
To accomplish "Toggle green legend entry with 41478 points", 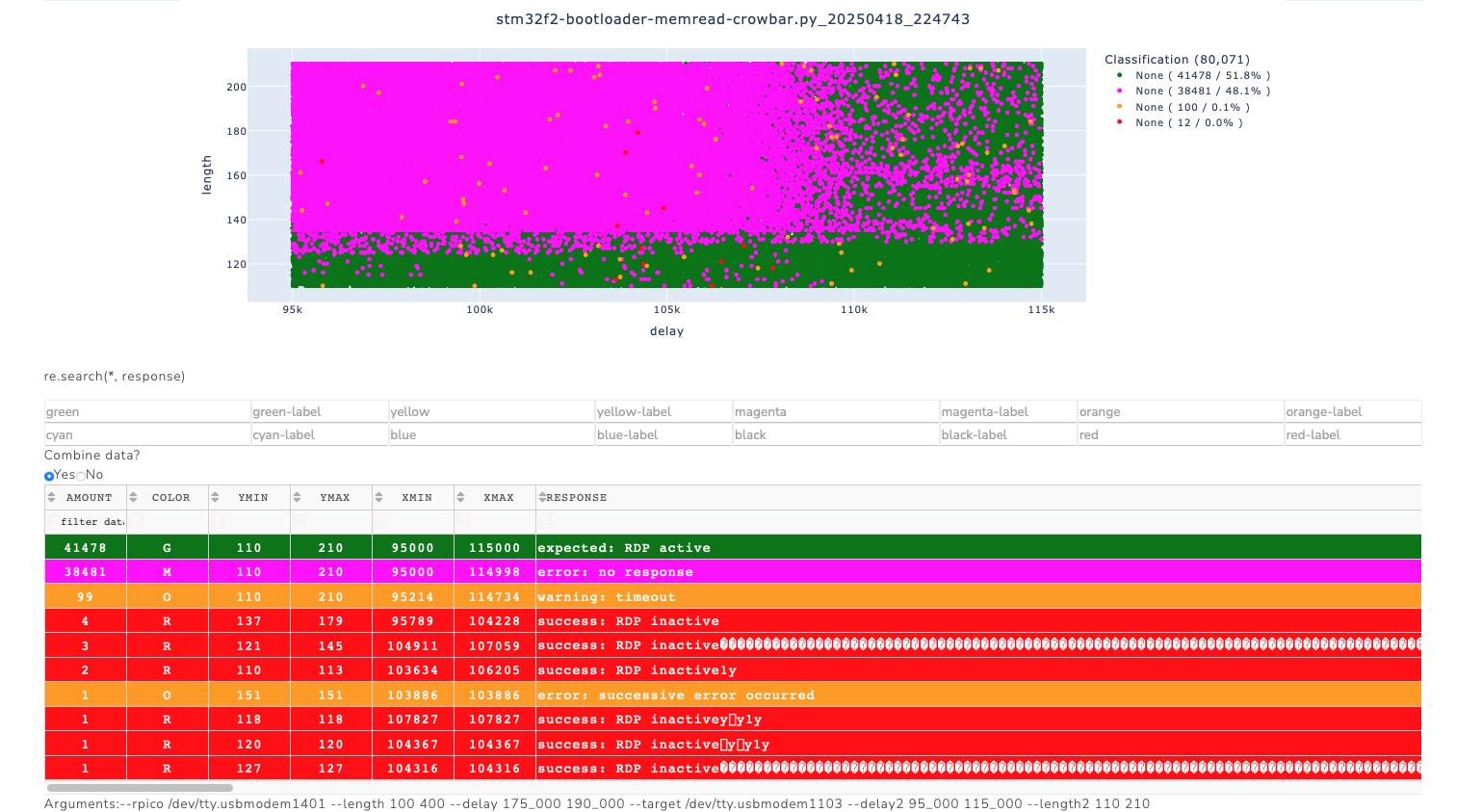I will [x=1192, y=75].
